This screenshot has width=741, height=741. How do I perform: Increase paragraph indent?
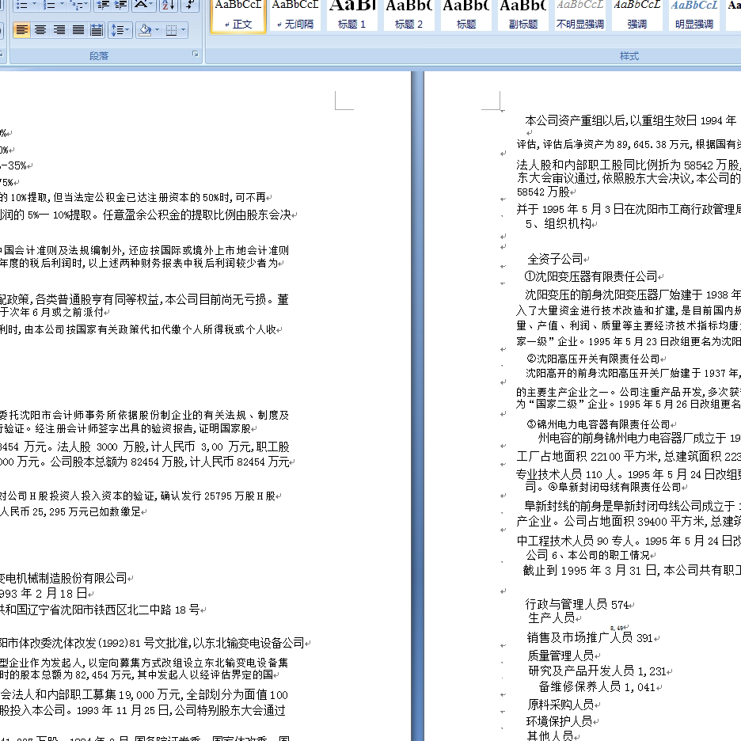(x=120, y=5)
